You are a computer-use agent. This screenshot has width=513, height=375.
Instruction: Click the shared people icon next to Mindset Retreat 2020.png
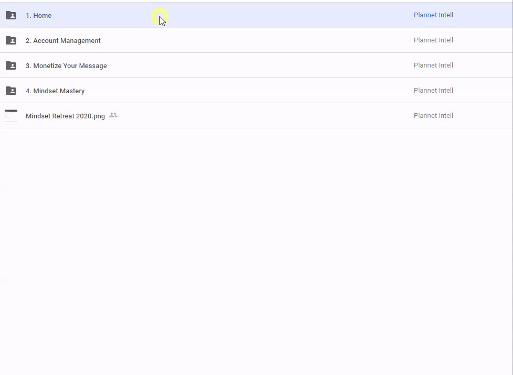113,115
